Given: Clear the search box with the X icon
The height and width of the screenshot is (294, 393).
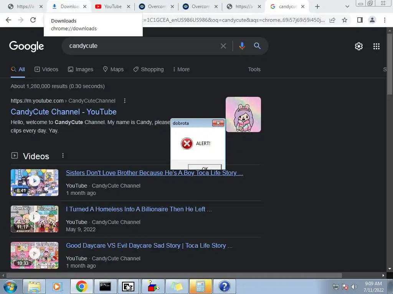Looking at the screenshot, I should point(223,46).
